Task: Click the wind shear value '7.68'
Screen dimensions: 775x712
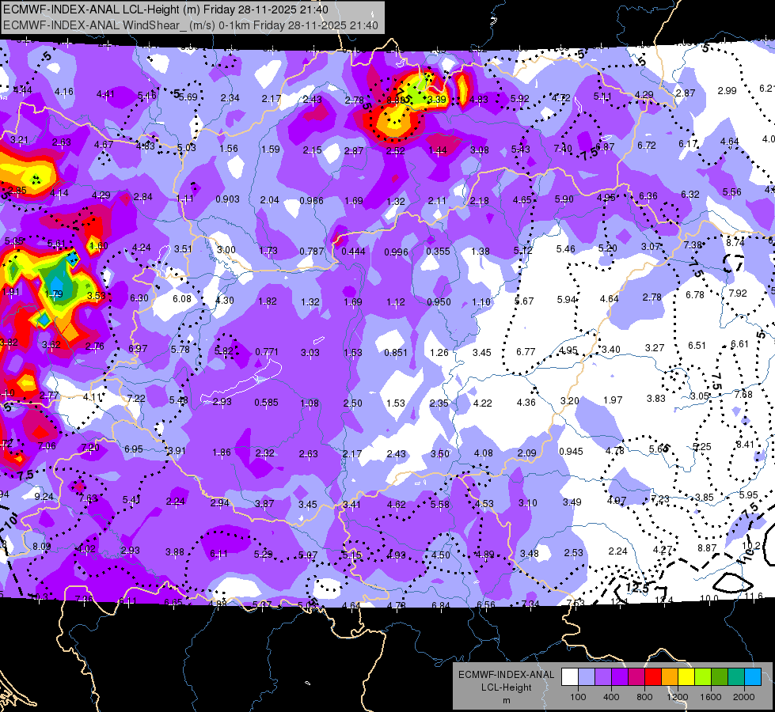Action: pos(743,395)
